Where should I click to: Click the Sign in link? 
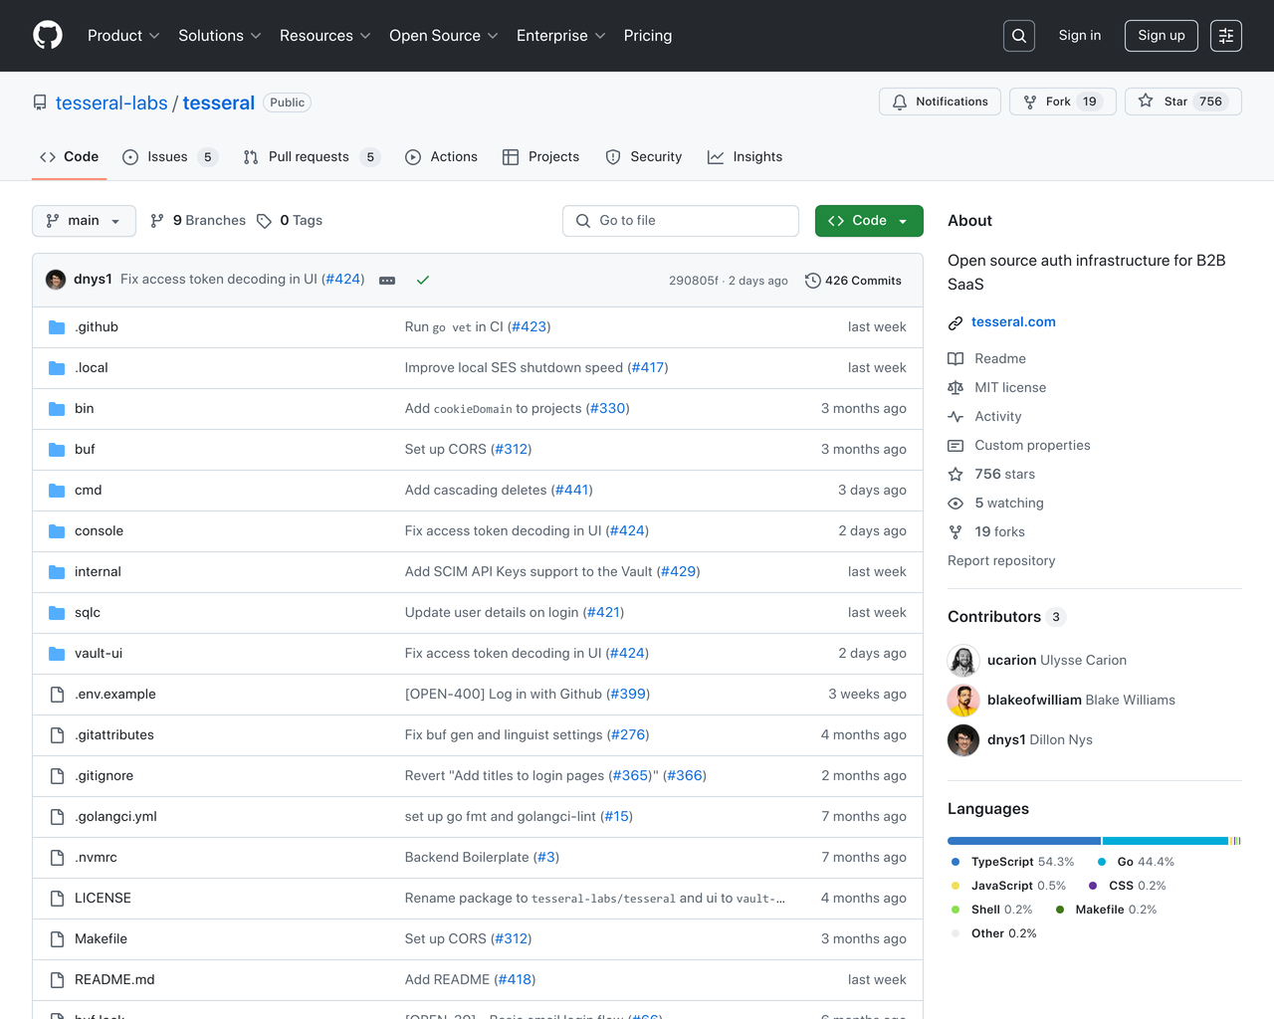click(1080, 36)
